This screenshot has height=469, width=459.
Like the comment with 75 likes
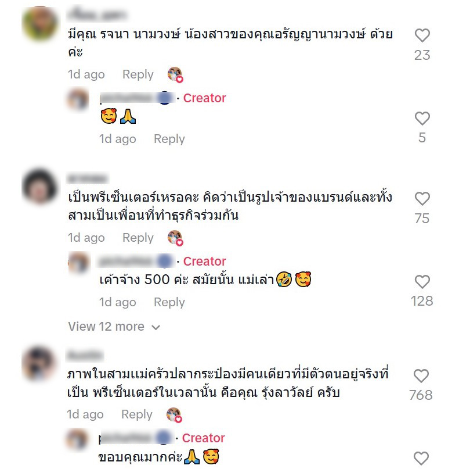pyautogui.click(x=422, y=199)
